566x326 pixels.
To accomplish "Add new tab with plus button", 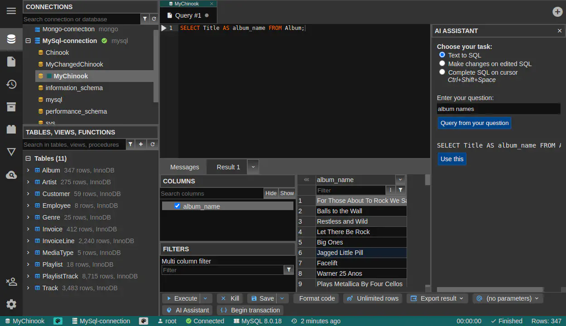I will 558,12.
